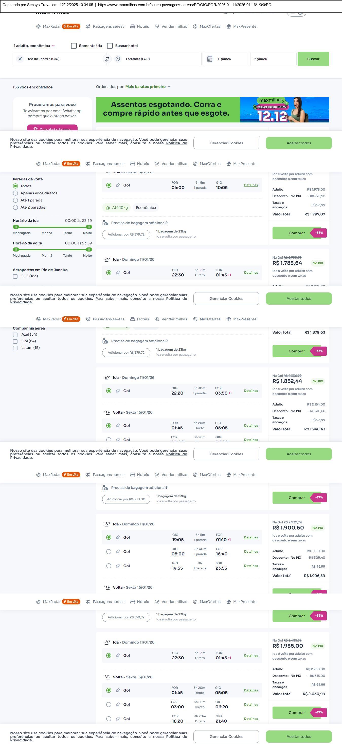Expand Detalhes for the 19:05 Gol flight

251,537
